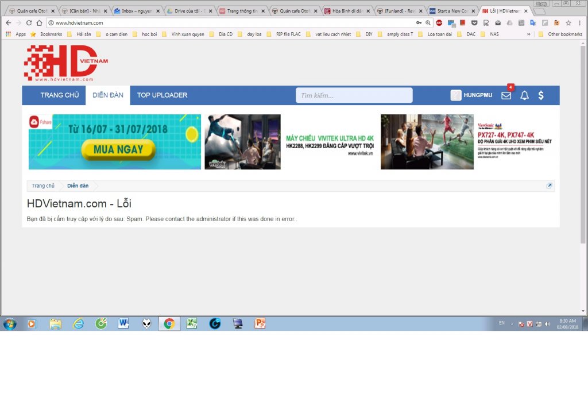Open the NAS bookmark folder
Viewport: 588px width, 417px height.
pyautogui.click(x=490, y=34)
